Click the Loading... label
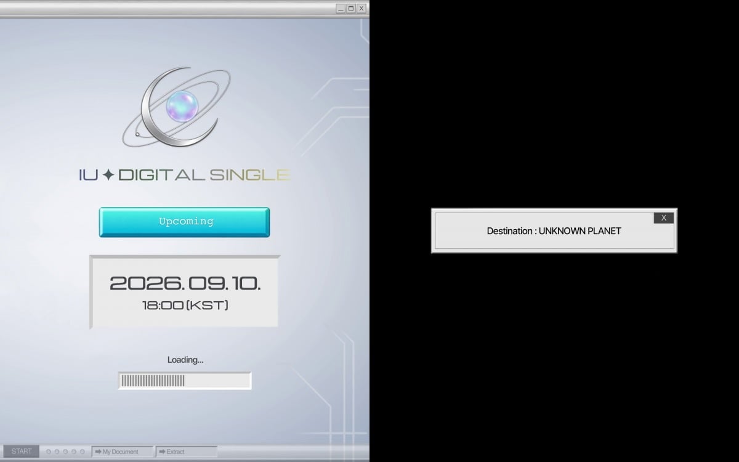 [185, 360]
